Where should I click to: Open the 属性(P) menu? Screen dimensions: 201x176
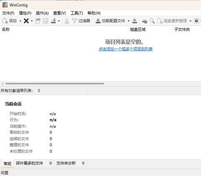coord(25,13)
